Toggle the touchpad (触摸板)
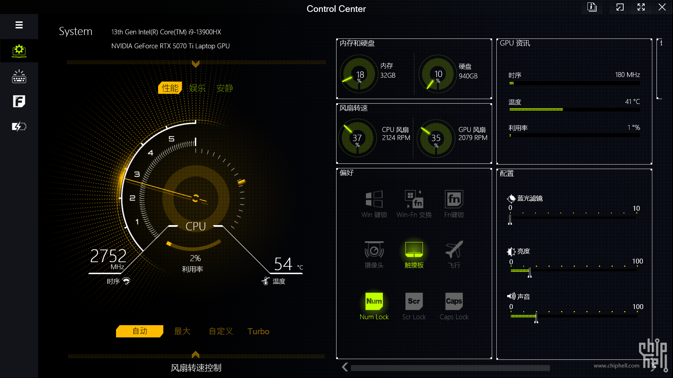Screen dimensions: 673x378 pos(414,255)
